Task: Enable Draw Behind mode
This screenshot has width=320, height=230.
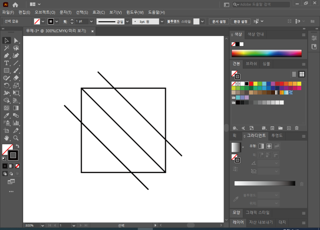Action: [x=11, y=174]
